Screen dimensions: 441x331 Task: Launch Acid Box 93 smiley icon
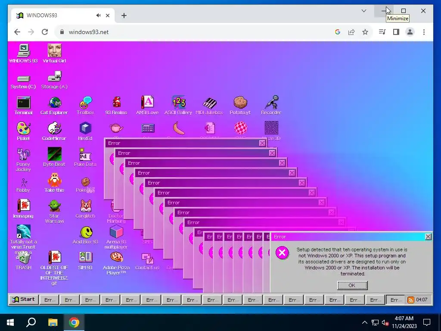[x=85, y=235]
